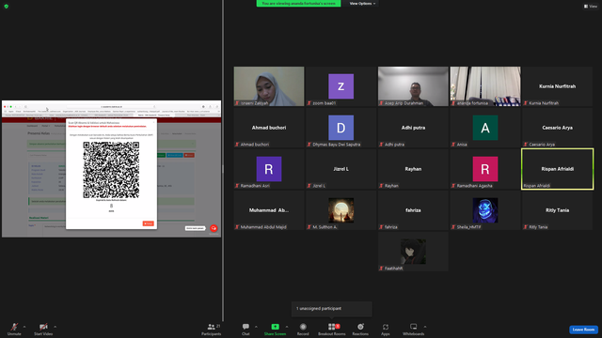Viewport: 602px width, 338px height.
Task: Select Isnaeni Zakiyah's video tile
Action: coord(269,86)
